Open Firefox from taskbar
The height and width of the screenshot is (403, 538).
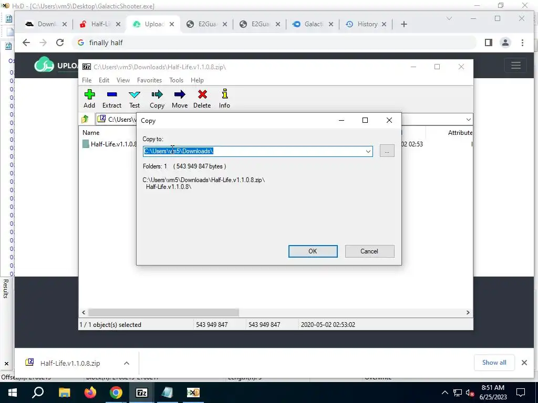pyautogui.click(x=90, y=393)
